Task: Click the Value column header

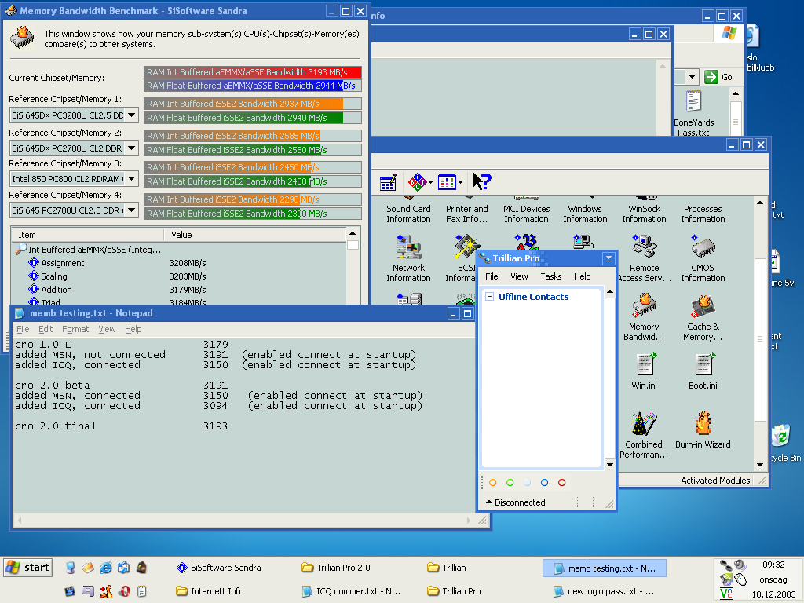Action: point(255,235)
